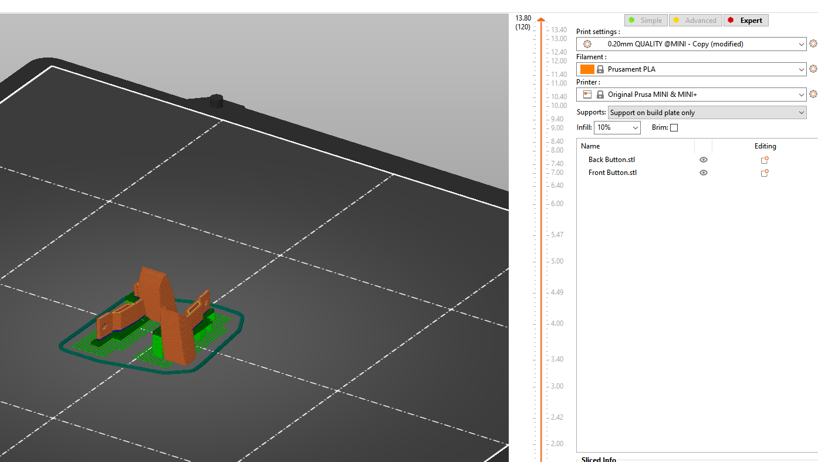This screenshot has width=818, height=462.
Task: Click the edit icon for Back Button.stl
Action: click(765, 160)
